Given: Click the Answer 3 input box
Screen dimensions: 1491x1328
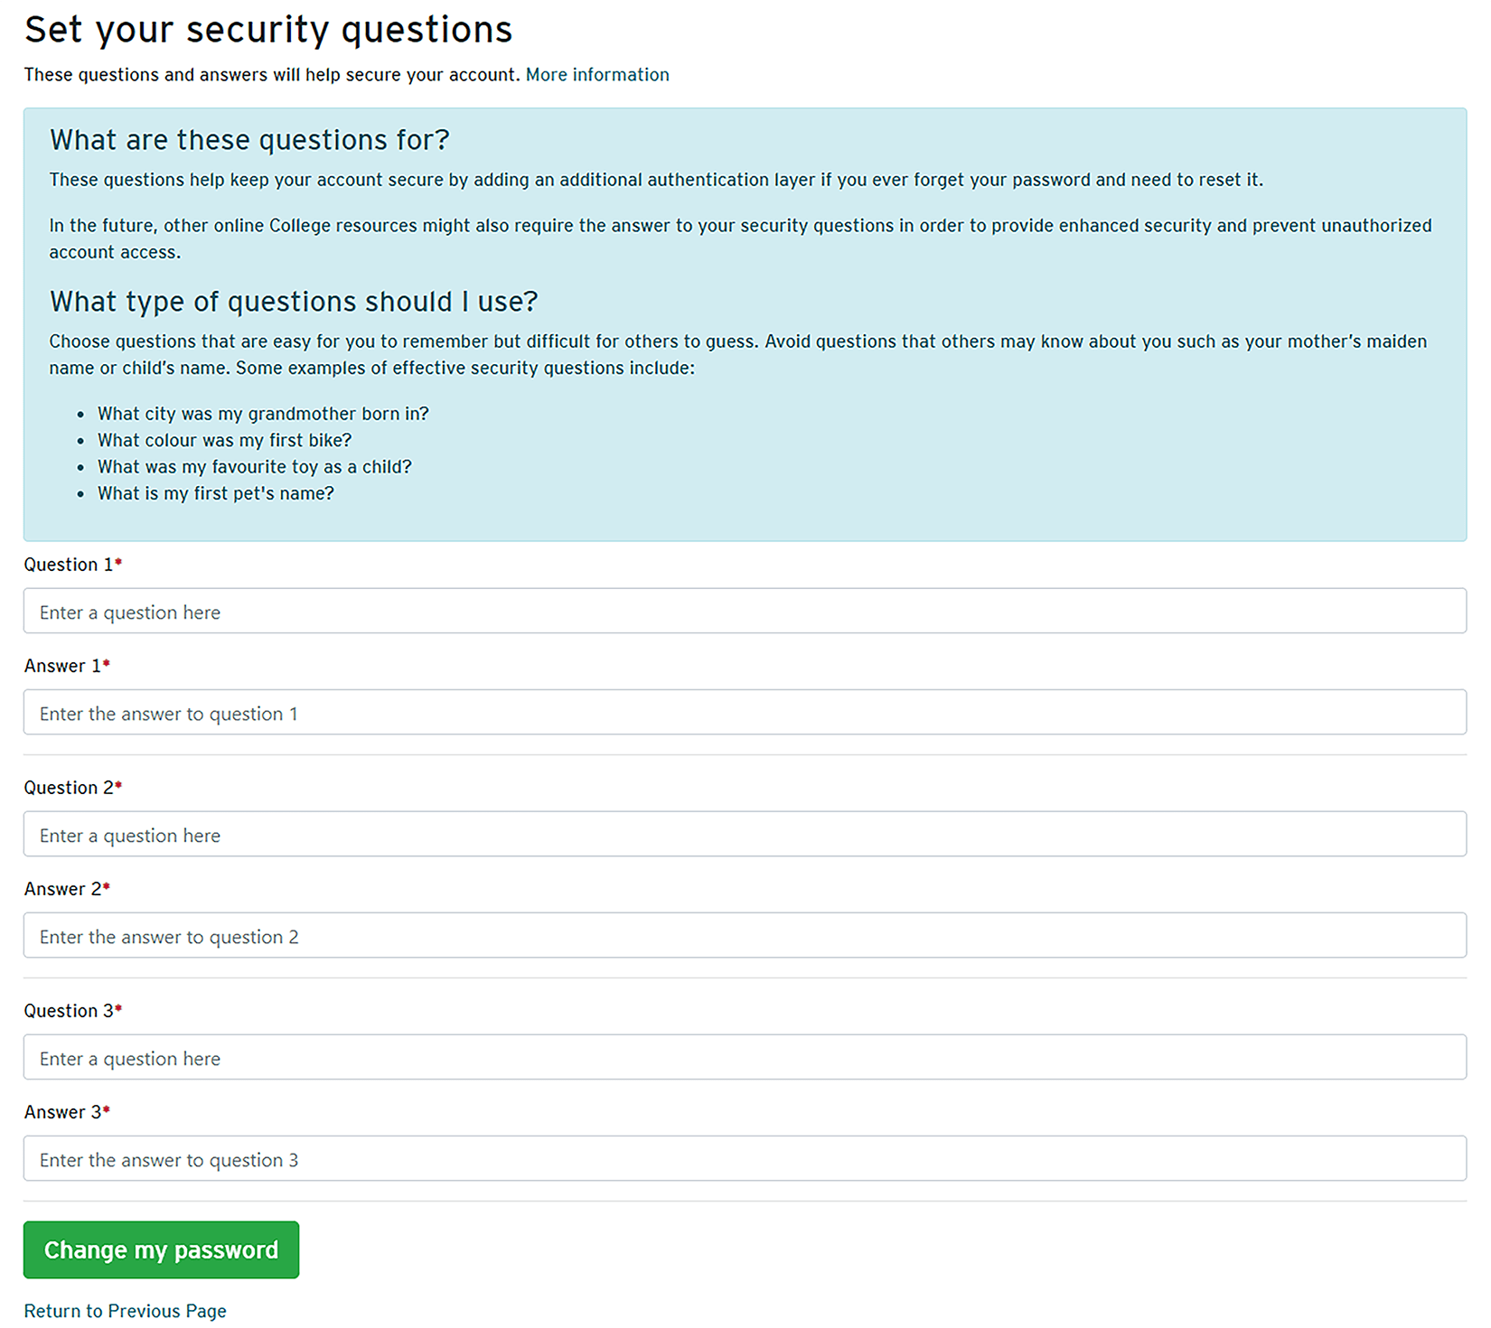Looking at the screenshot, I should point(744,1159).
